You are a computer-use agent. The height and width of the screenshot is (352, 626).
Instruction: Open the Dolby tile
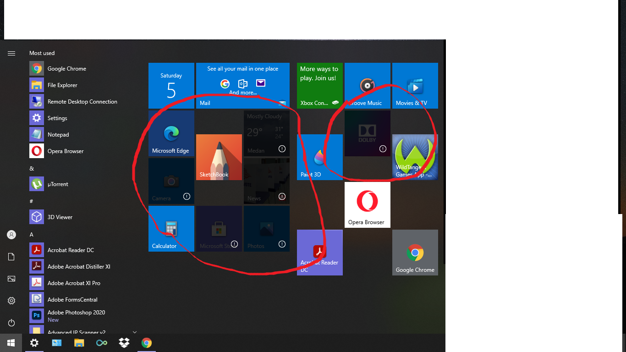pyautogui.click(x=368, y=133)
